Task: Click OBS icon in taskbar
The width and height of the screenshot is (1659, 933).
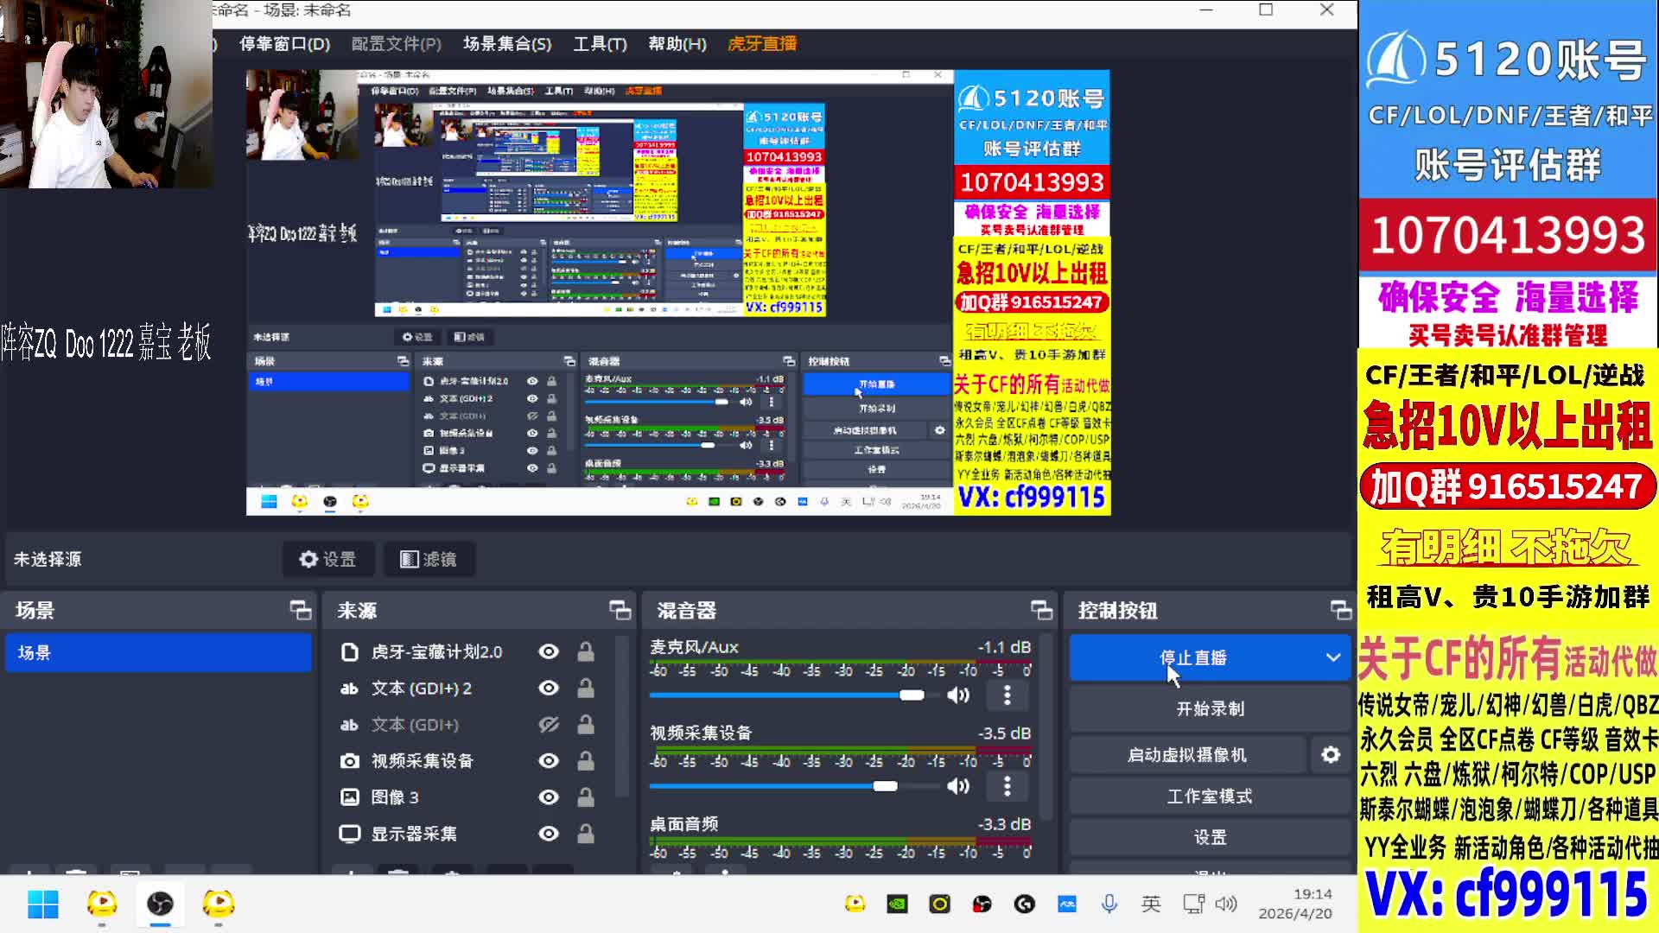Action: tap(160, 904)
